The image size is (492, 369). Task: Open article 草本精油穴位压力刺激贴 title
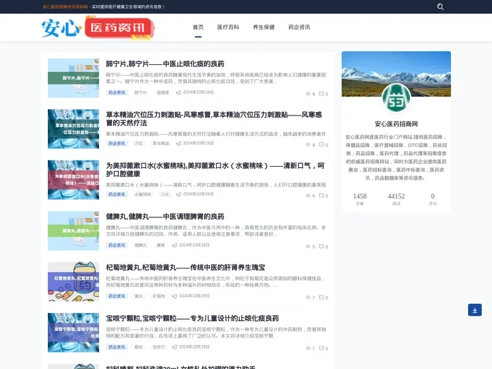214,119
